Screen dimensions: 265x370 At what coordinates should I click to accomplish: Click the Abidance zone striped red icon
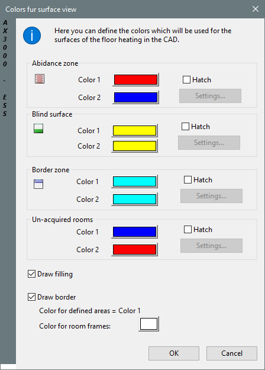click(x=40, y=79)
